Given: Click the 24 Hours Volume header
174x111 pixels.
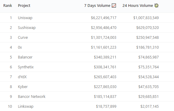Looking at the screenshot, I should [138, 6].
